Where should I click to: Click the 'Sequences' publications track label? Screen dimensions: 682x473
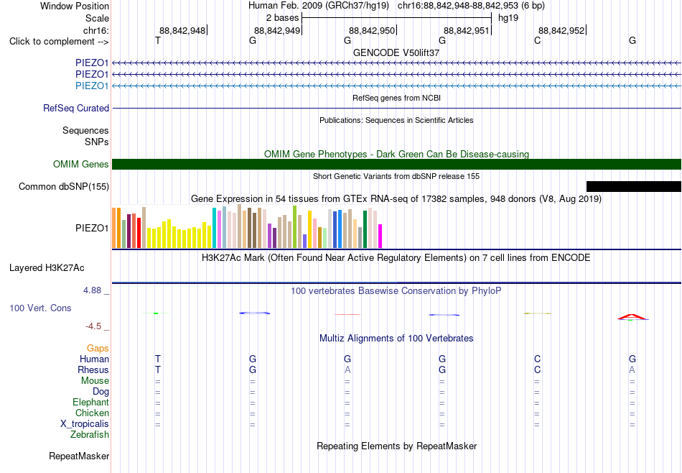coord(85,131)
